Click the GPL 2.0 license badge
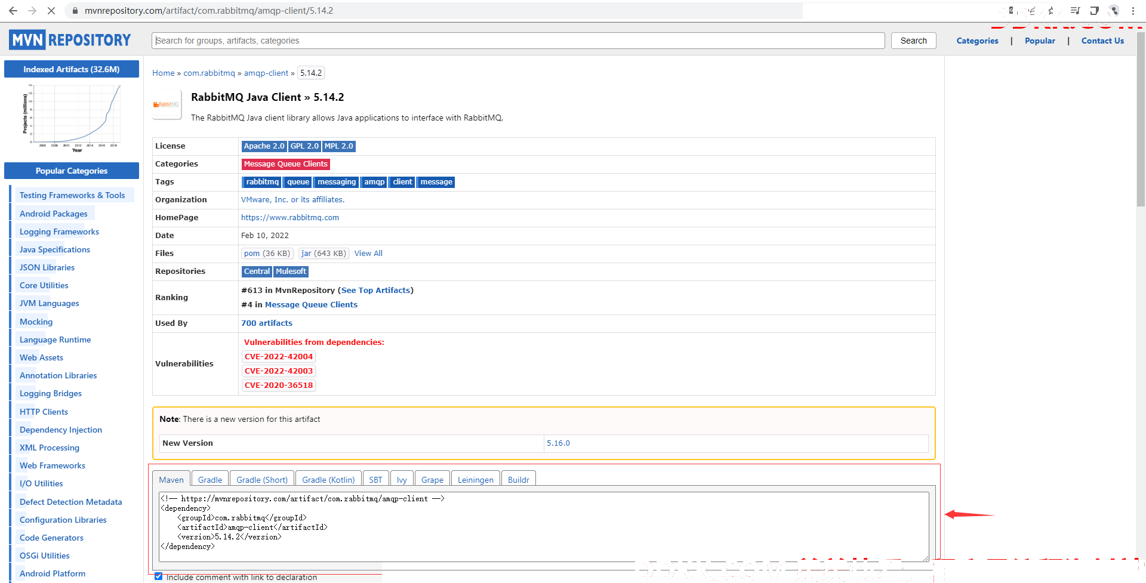Screen dimensions: 1146x583 click(304, 146)
